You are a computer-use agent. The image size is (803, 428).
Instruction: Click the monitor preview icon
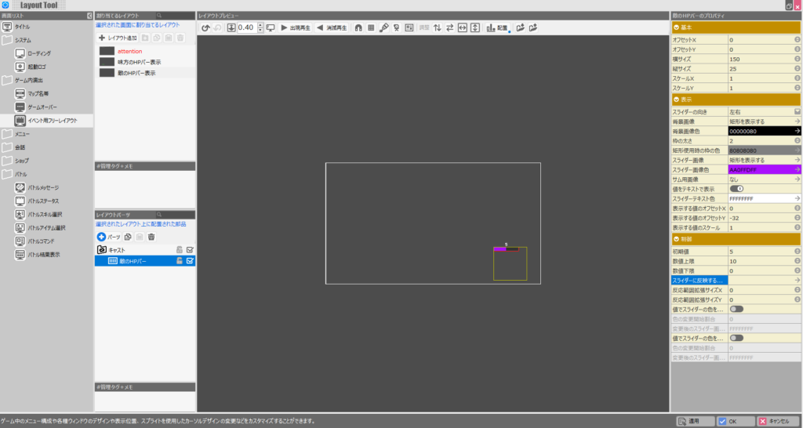271,27
